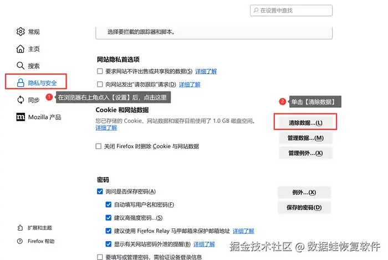Select 隐私与安全 in the sidebar
This screenshot has width=388, height=260.
(x=42, y=83)
